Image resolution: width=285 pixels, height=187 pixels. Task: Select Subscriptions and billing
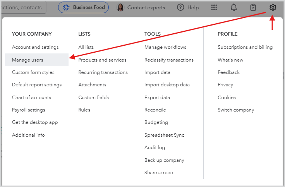pyautogui.click(x=245, y=47)
